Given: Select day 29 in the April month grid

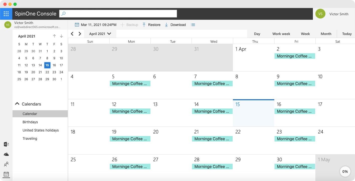Looking at the screenshot, I should tap(253, 167).
